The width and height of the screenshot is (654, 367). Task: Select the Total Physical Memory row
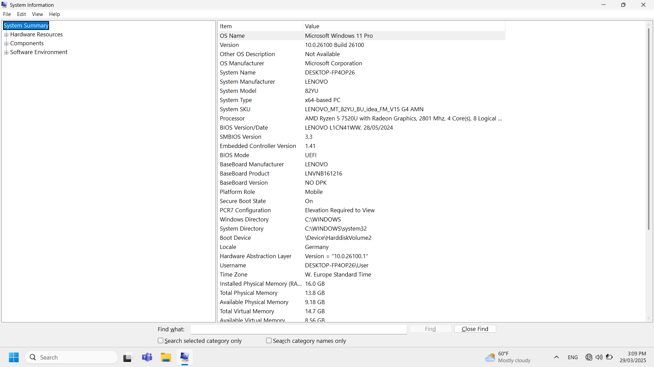click(362, 293)
